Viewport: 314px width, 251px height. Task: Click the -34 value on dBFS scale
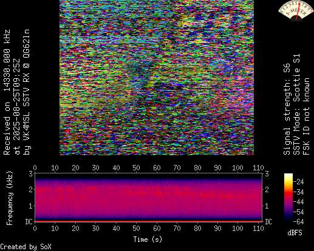[298, 192]
